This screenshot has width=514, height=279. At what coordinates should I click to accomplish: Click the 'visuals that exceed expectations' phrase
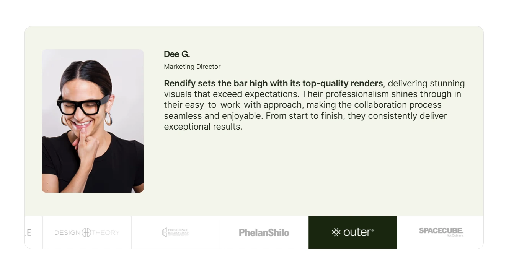click(x=232, y=94)
